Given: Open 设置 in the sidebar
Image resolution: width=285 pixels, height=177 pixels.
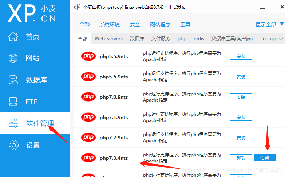Looking at the screenshot, I should [x=33, y=145].
